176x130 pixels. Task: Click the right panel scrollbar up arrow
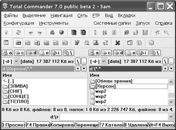click(171, 82)
